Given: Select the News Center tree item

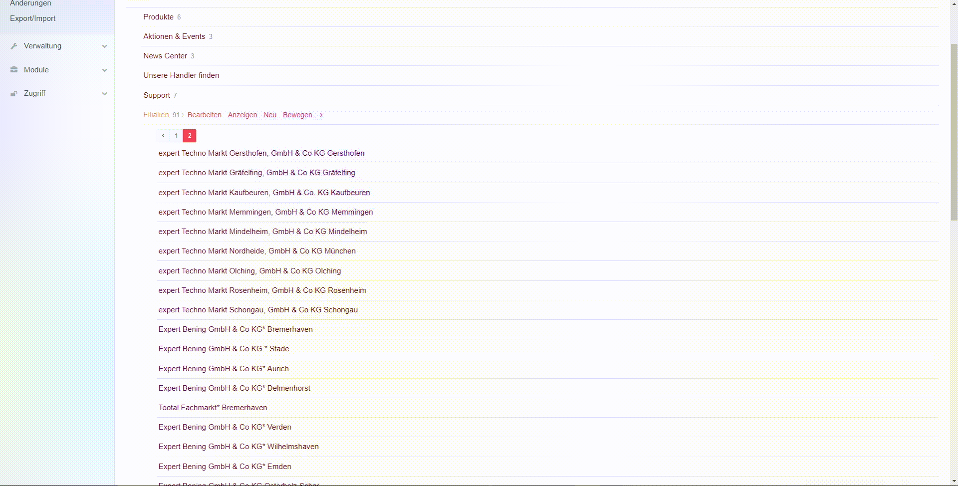Looking at the screenshot, I should tap(165, 56).
